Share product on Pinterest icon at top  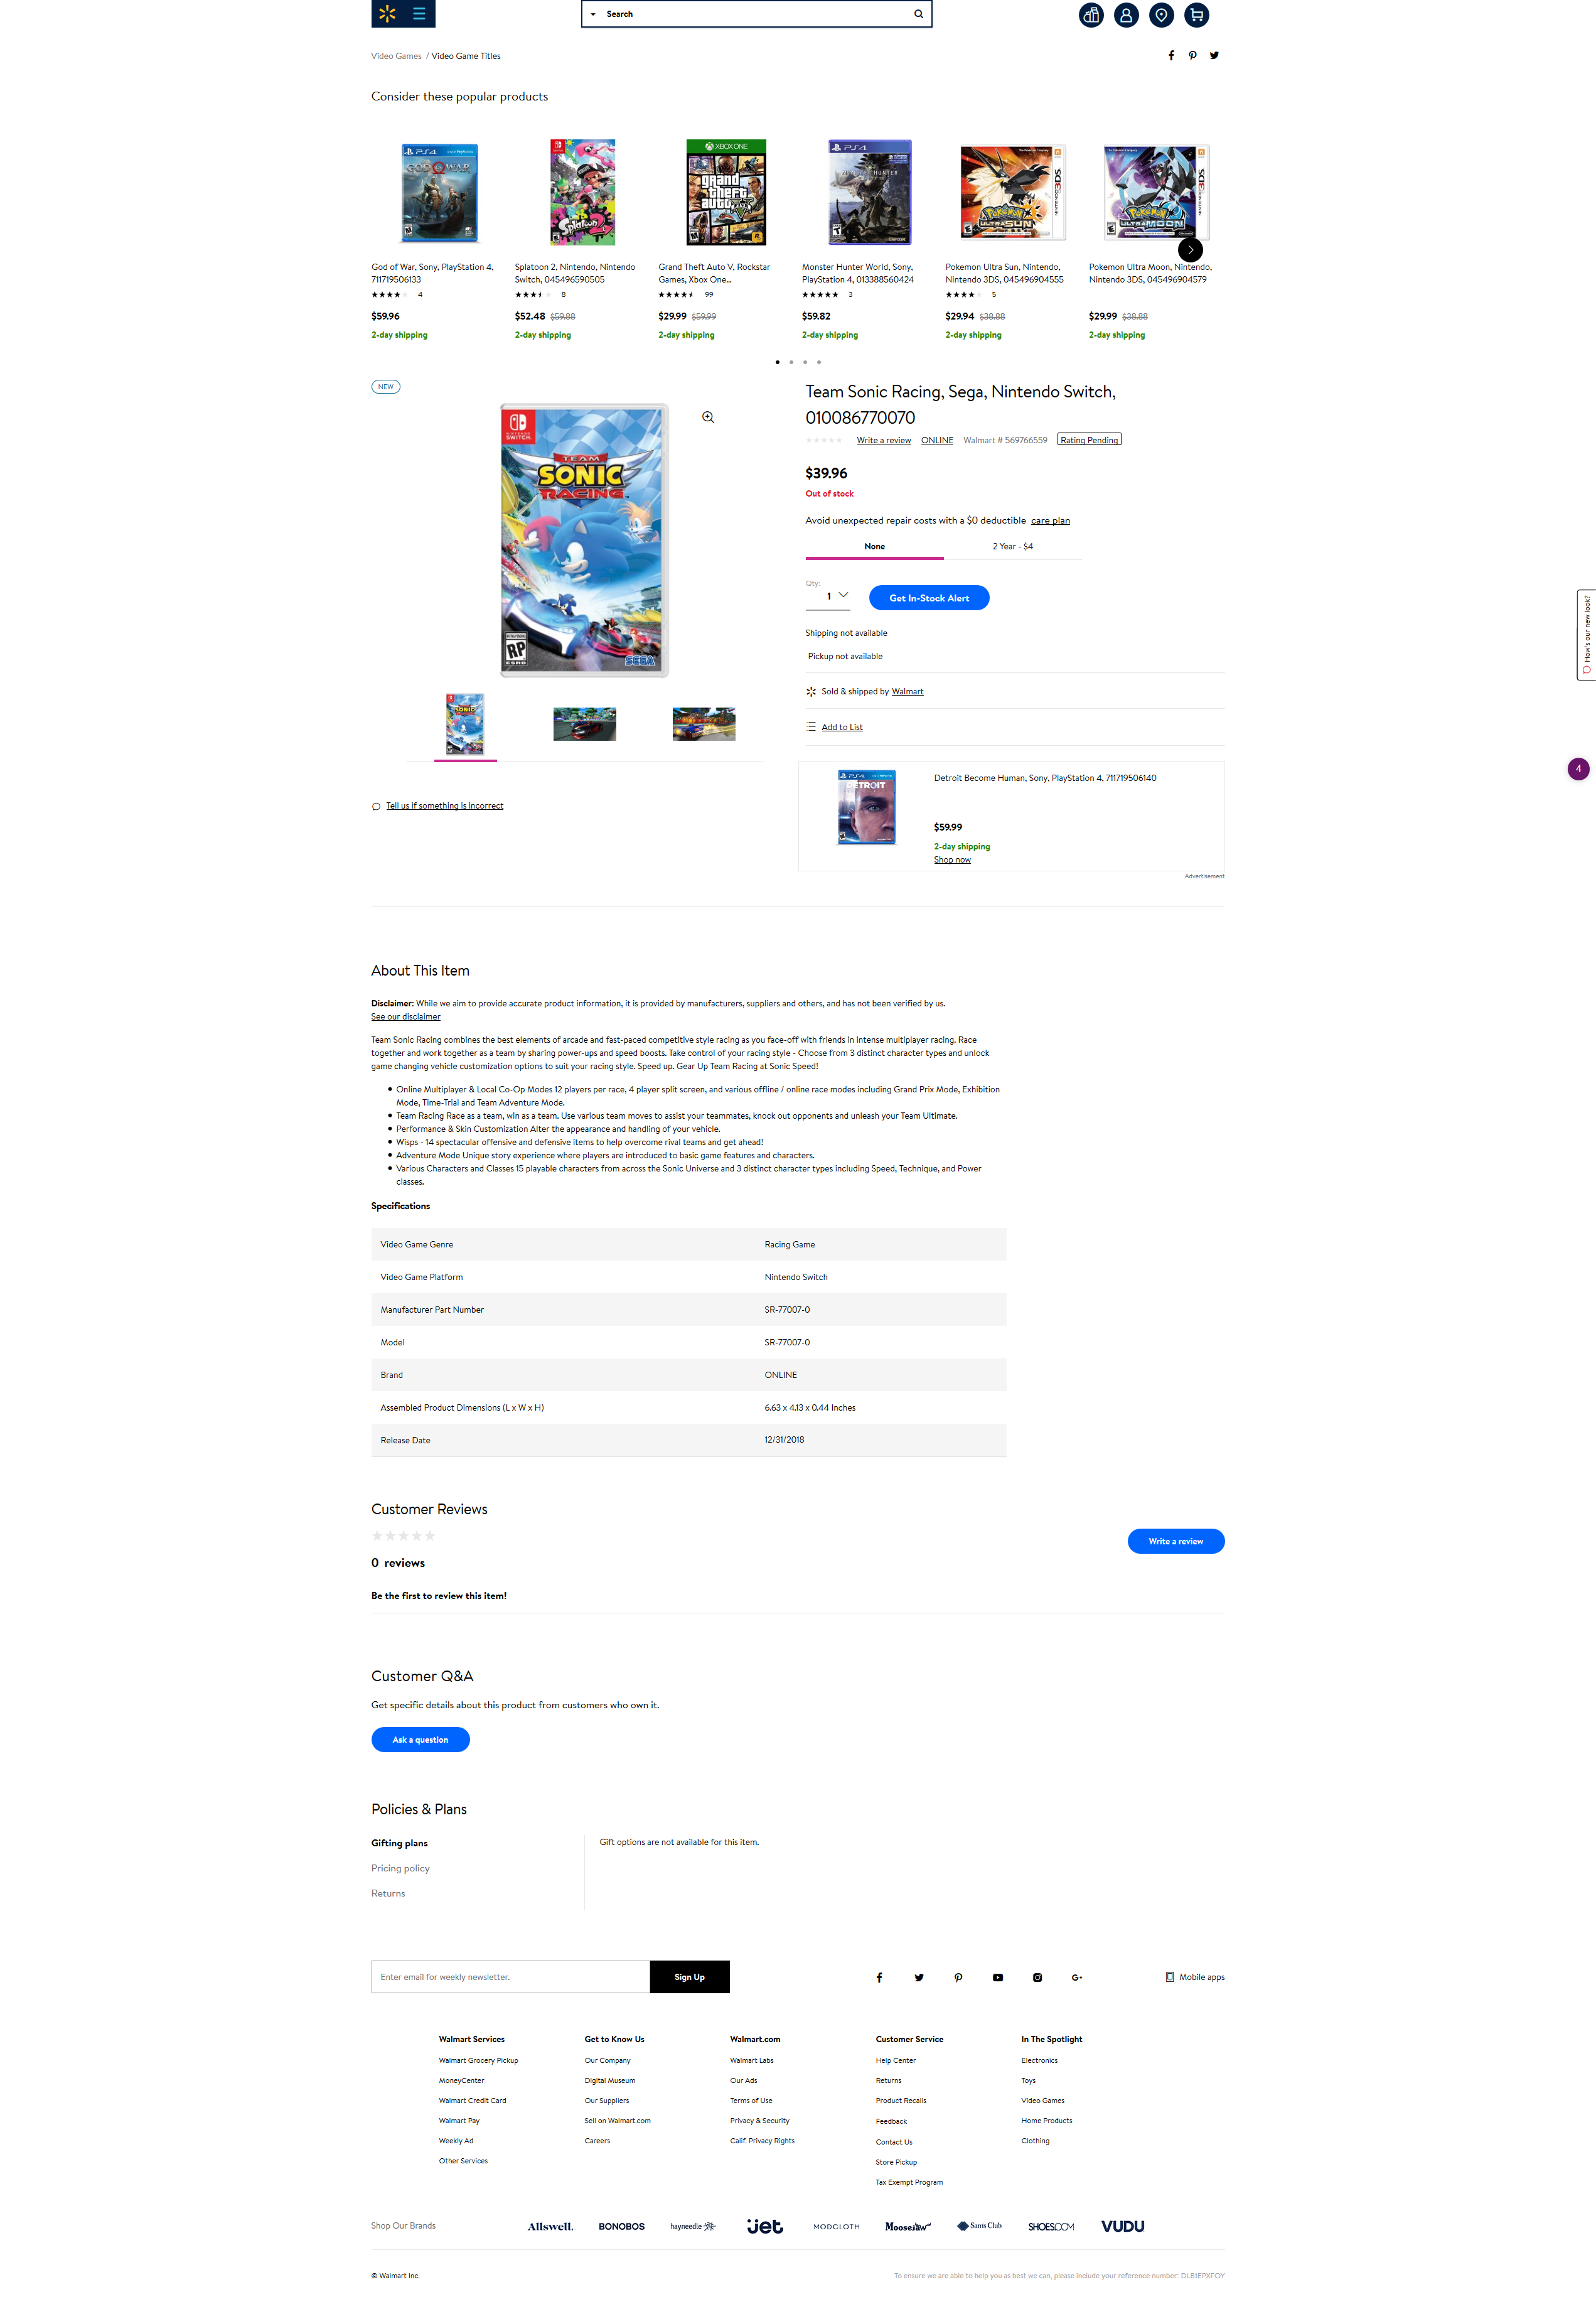(1192, 56)
